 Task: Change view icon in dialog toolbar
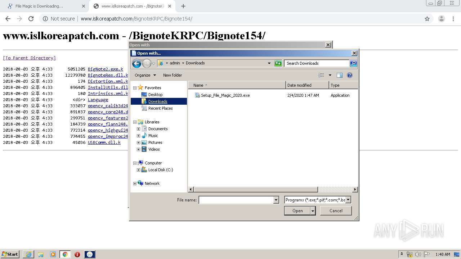(321, 75)
